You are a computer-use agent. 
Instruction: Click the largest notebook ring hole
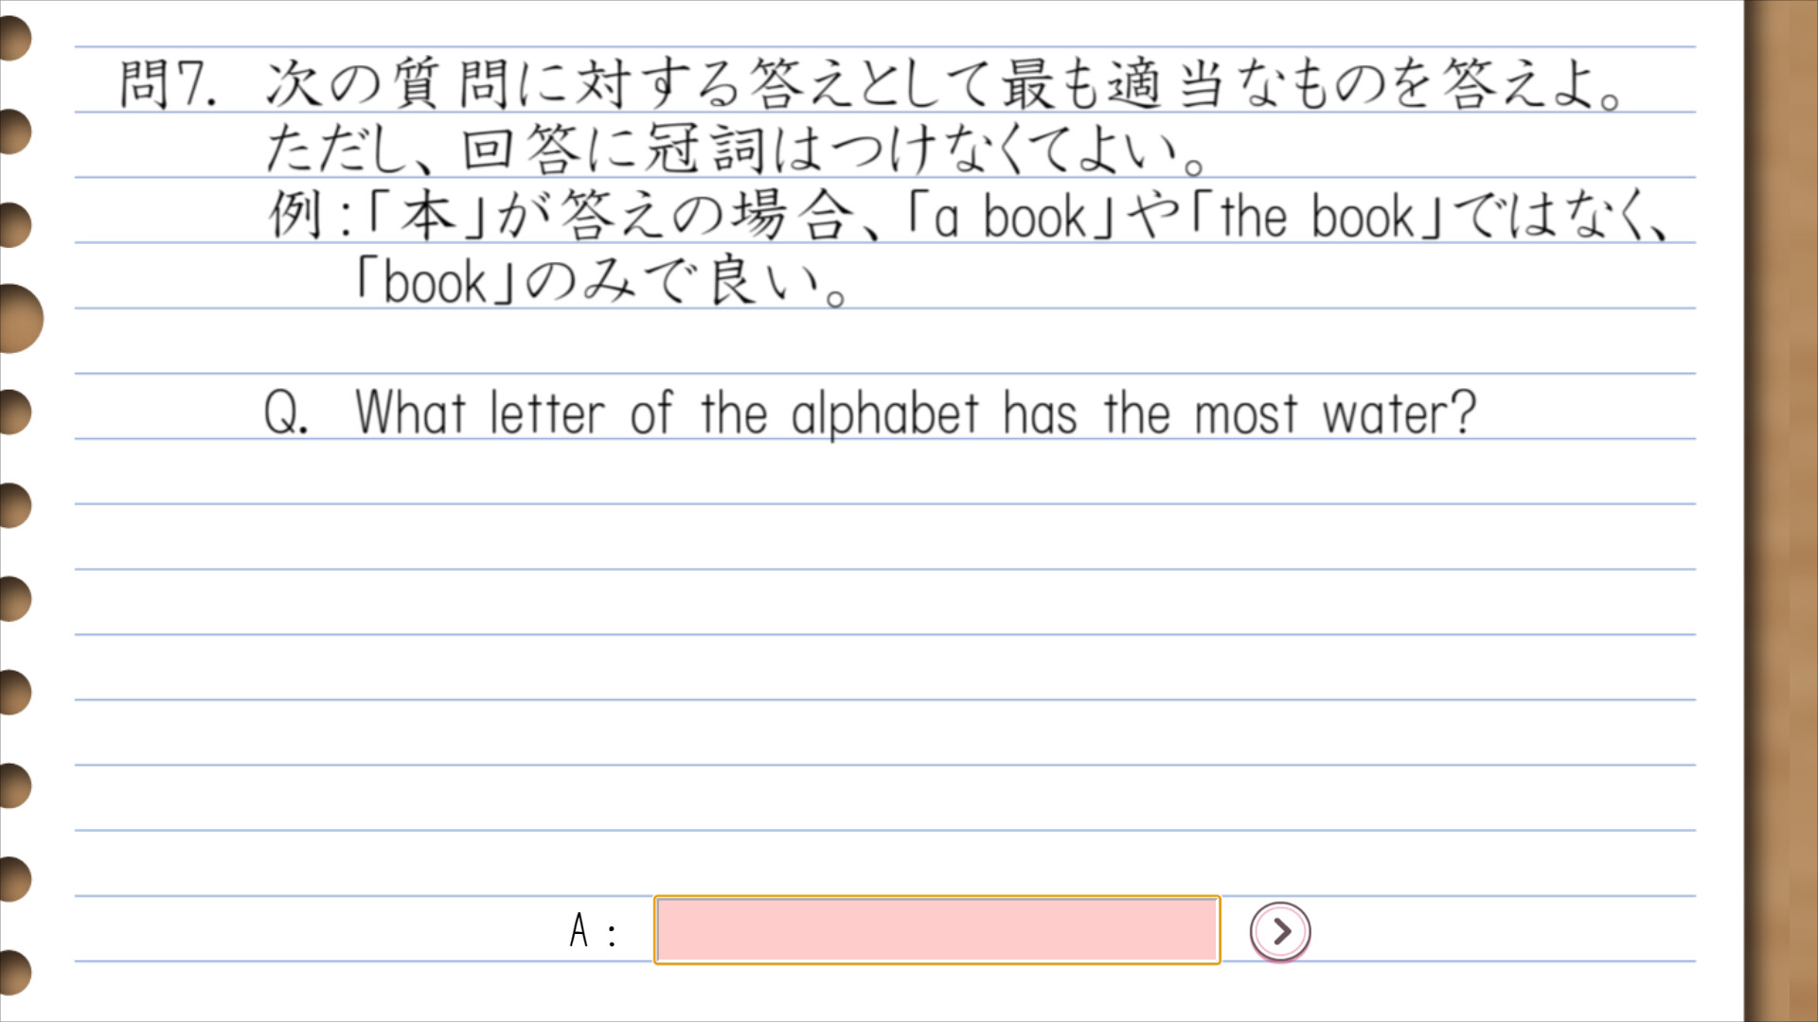pos(17,318)
